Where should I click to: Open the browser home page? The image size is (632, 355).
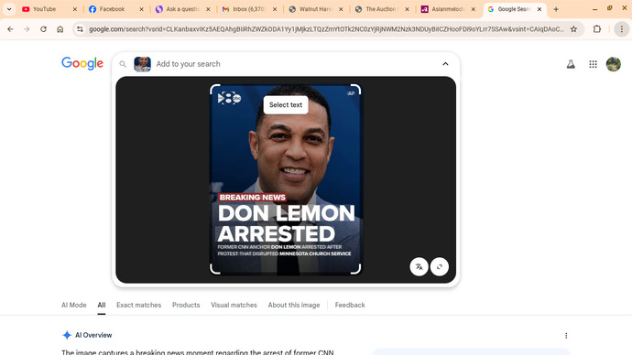[60, 29]
